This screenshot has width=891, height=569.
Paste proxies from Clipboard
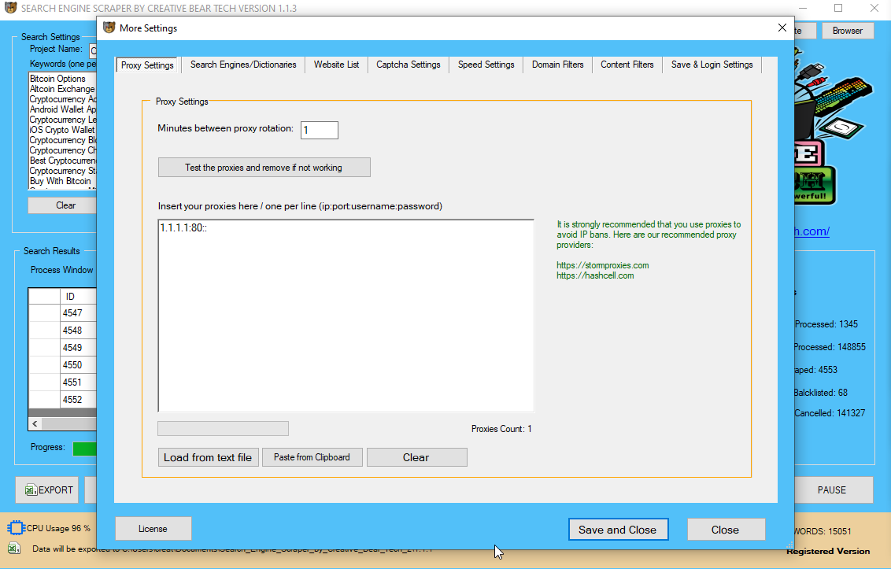pyautogui.click(x=312, y=456)
